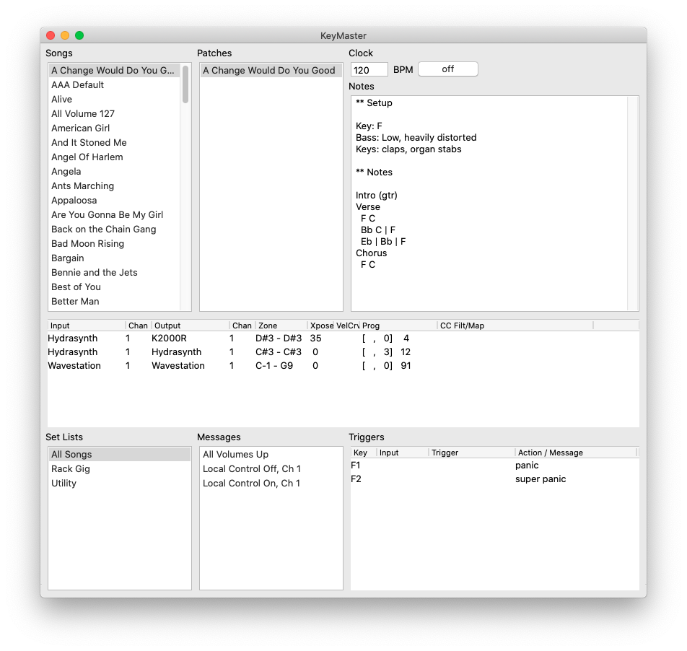
Task: Select song 'Angel Of Harlem'
Action: click(x=114, y=157)
